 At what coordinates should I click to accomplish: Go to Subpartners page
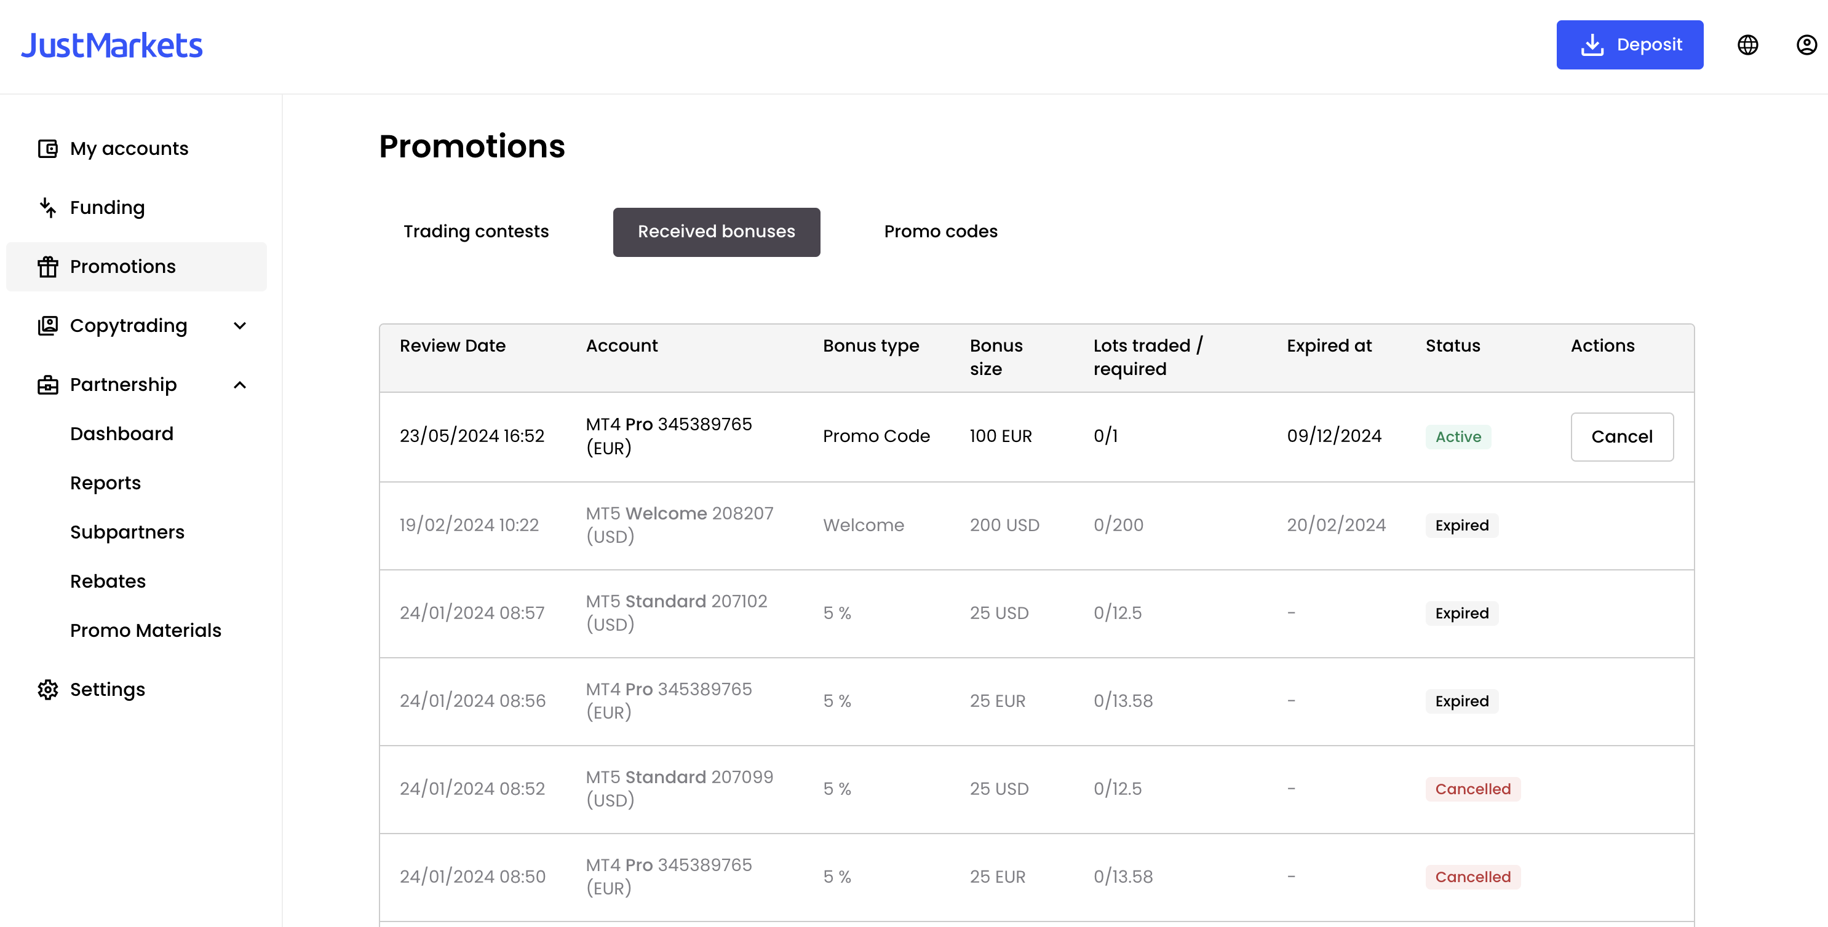point(127,532)
